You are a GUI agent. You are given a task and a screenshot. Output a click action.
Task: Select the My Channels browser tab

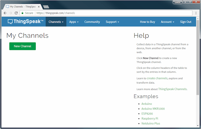click(23, 7)
